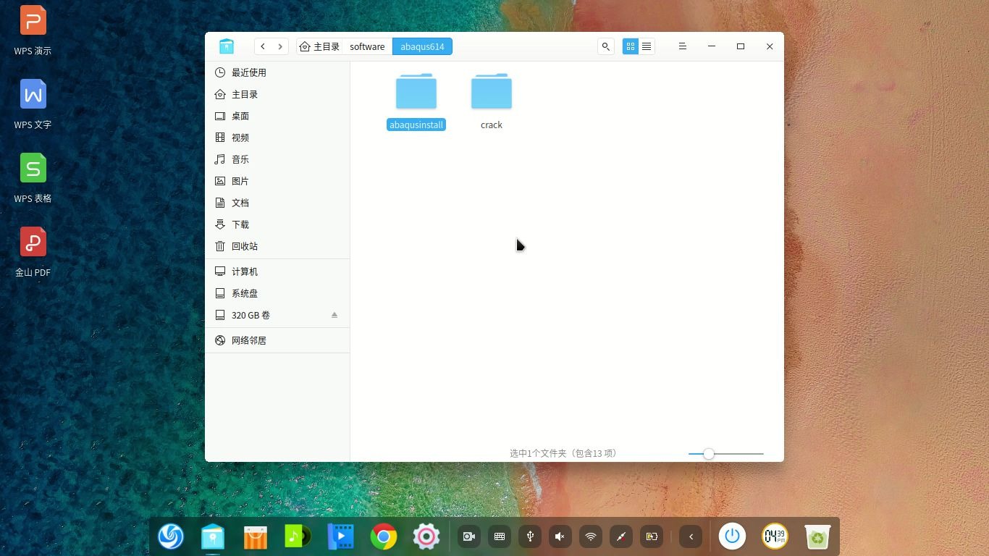Open the app store in the dock
Viewport: 989px width, 556px height.
coord(256,536)
